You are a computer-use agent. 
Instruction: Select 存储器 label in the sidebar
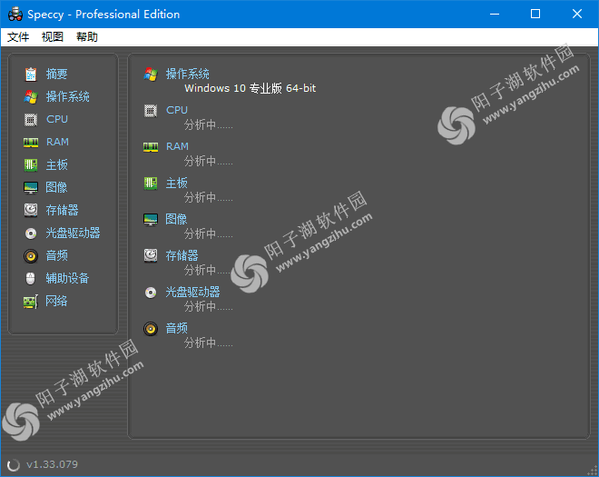tap(63, 210)
